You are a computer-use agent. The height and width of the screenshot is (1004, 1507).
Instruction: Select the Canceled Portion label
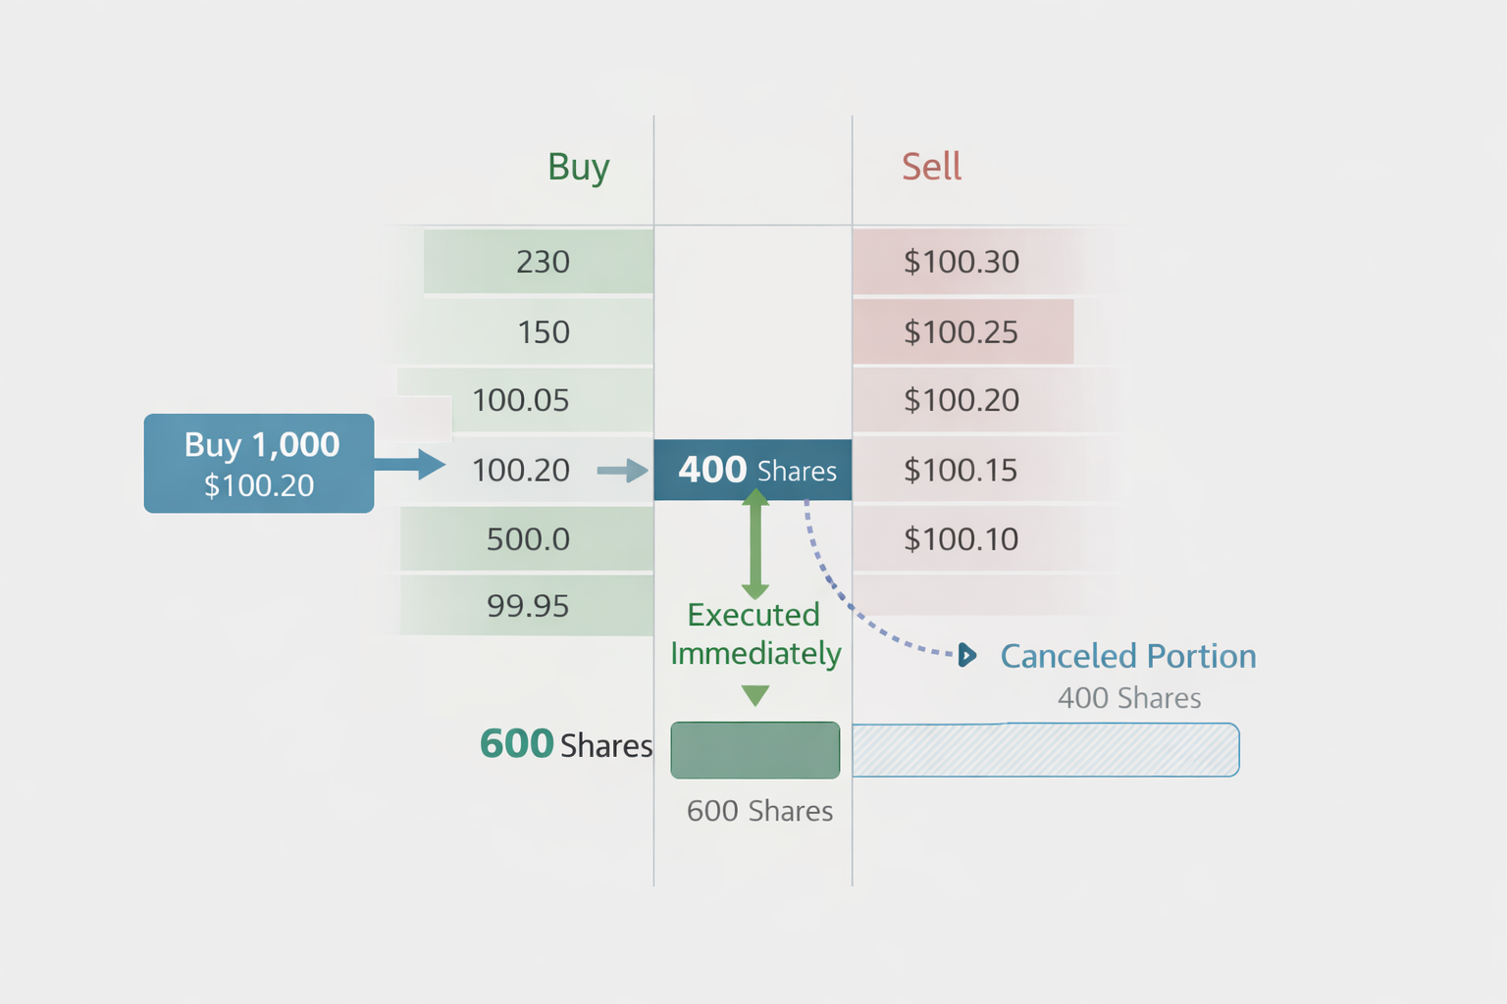click(x=1128, y=656)
